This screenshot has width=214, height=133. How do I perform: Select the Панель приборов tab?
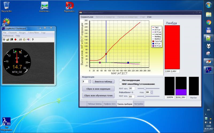pyautogui.click(x=125, y=104)
